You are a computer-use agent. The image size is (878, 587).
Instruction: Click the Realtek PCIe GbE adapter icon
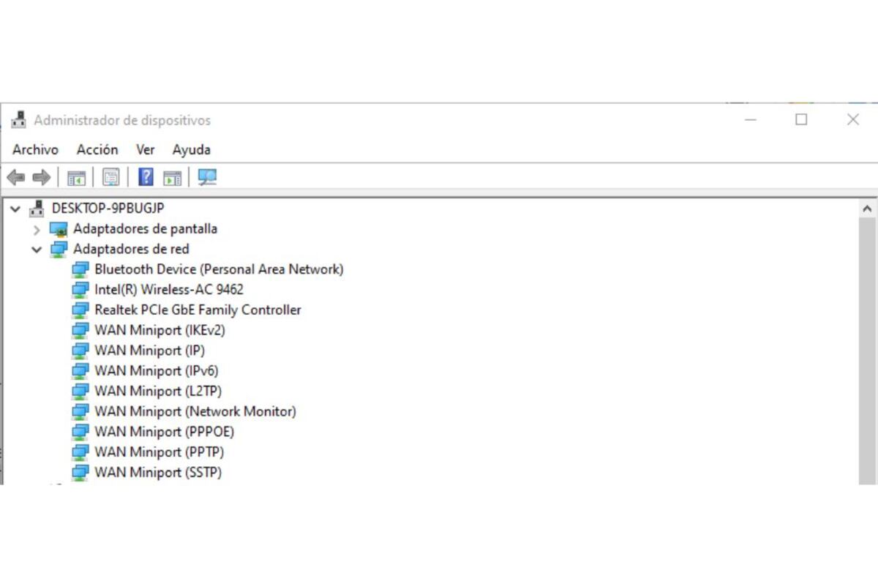(x=80, y=310)
